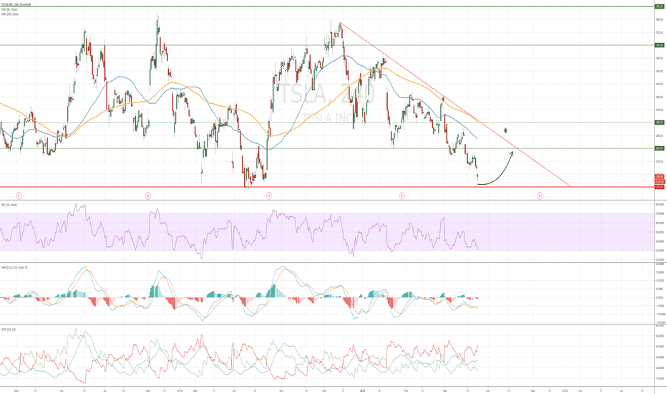Click 380.00 on the price axis
Image resolution: width=667 pixels, height=394 pixels.
[660, 19]
